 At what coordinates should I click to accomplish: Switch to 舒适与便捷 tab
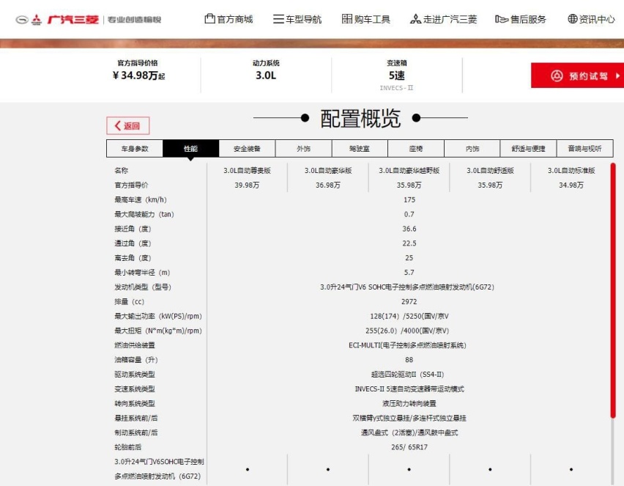pos(528,149)
